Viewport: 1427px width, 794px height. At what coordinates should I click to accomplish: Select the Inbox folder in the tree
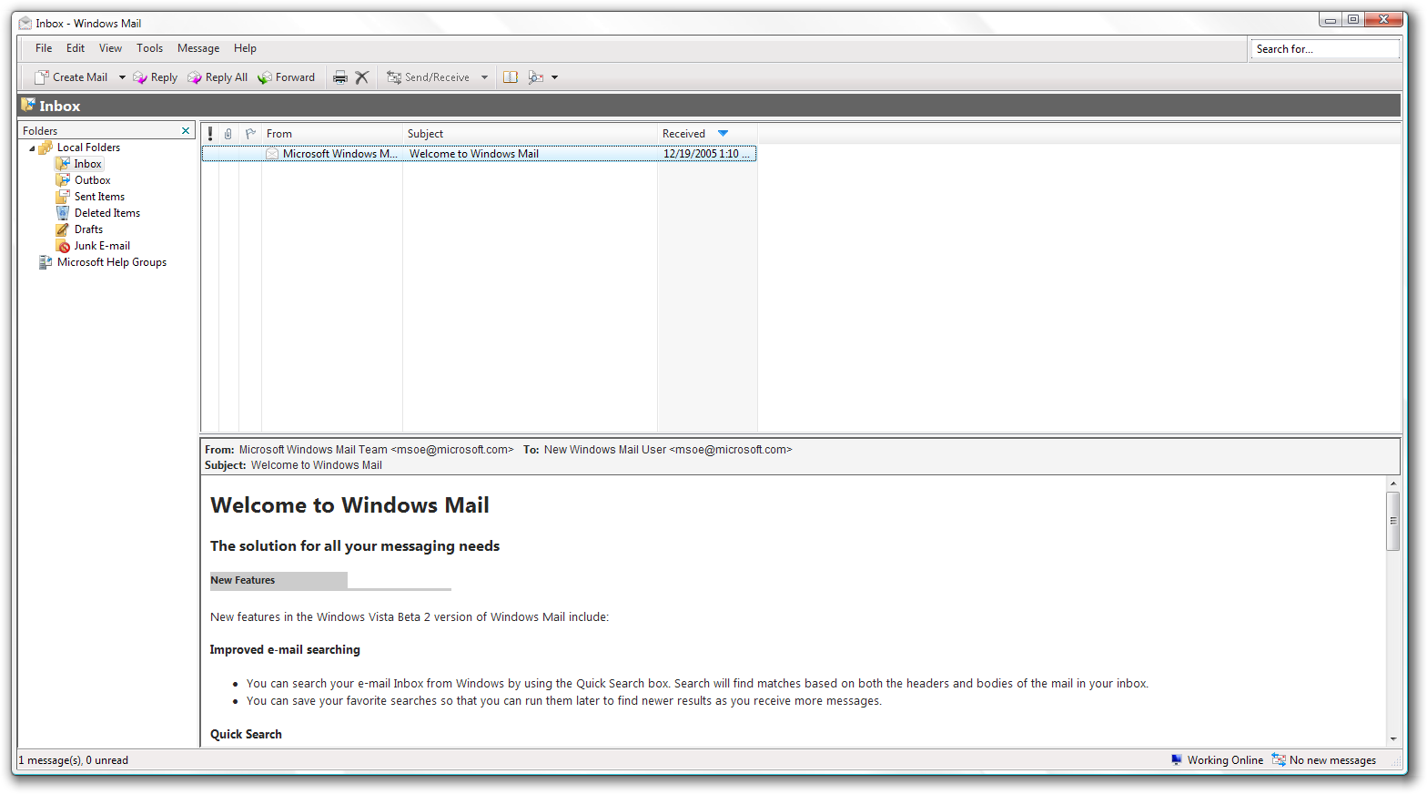pyautogui.click(x=87, y=164)
